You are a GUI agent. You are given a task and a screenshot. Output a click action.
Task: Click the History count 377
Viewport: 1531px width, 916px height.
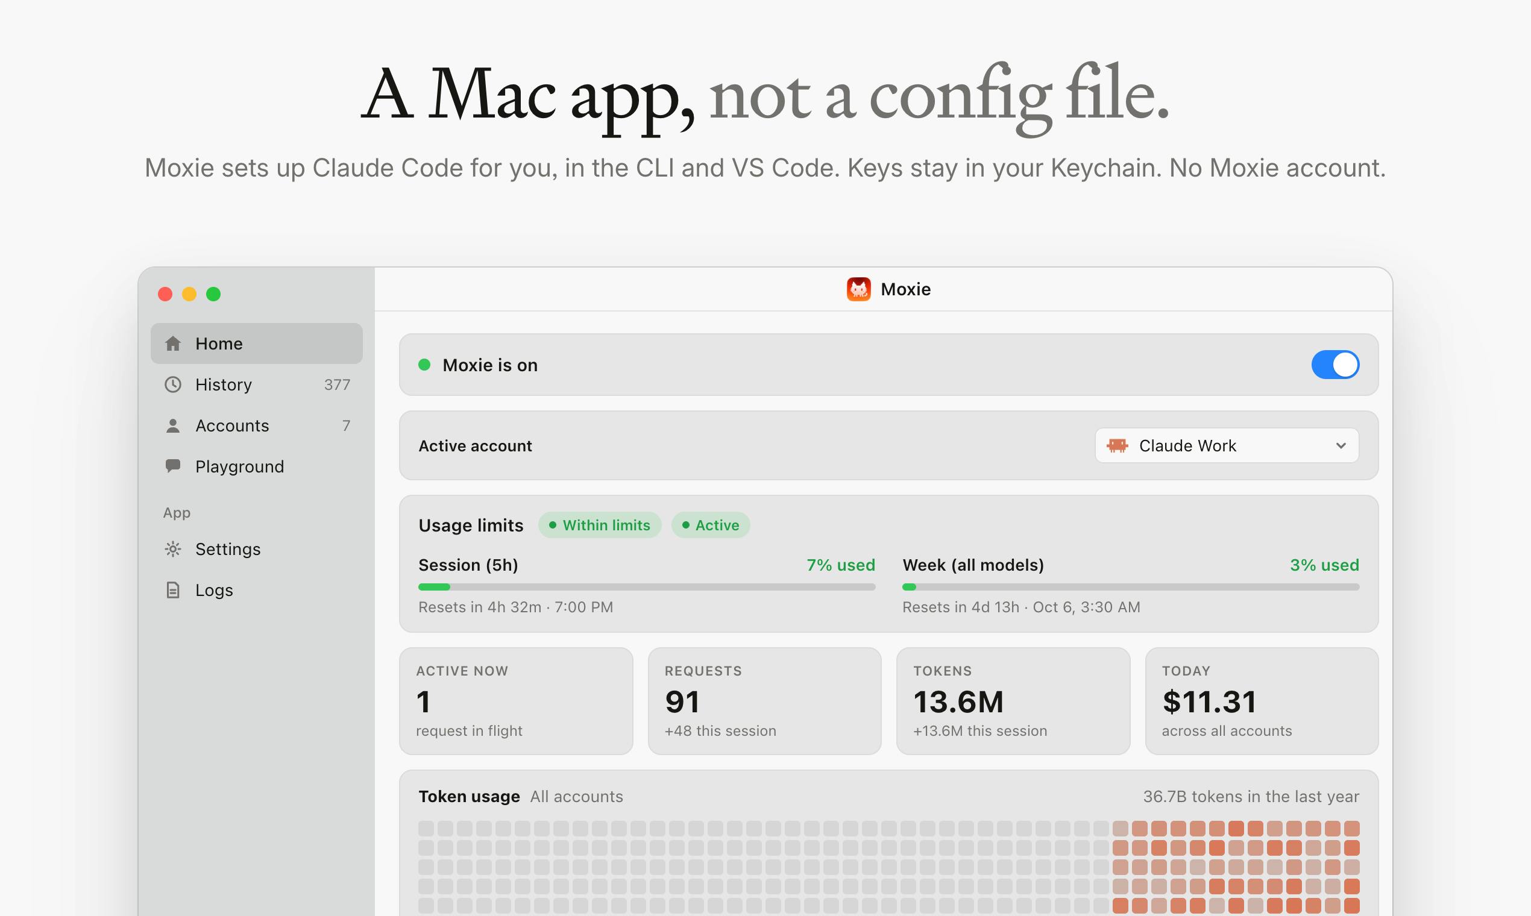coord(337,384)
